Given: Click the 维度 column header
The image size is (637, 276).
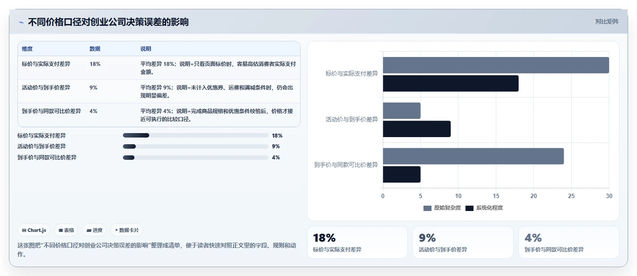Looking at the screenshot, I should (27, 49).
